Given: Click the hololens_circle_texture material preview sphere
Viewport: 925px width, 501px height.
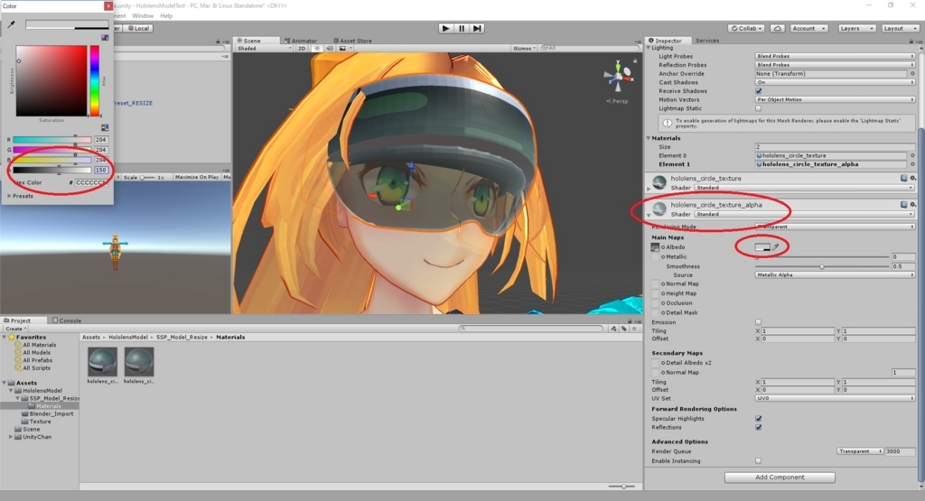Looking at the screenshot, I should [659, 181].
